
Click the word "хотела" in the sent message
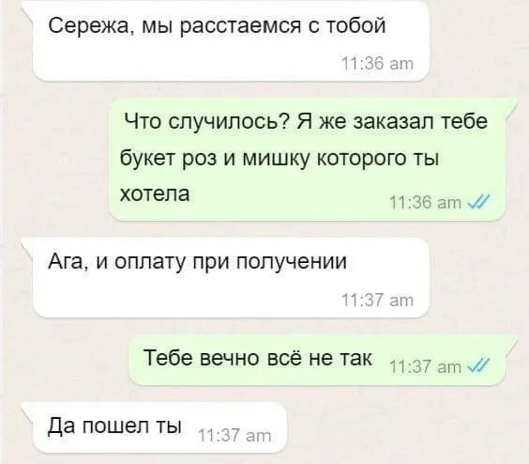coord(155,194)
